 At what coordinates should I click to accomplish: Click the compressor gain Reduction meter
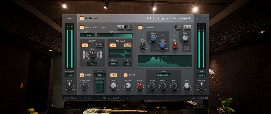tap(100, 86)
